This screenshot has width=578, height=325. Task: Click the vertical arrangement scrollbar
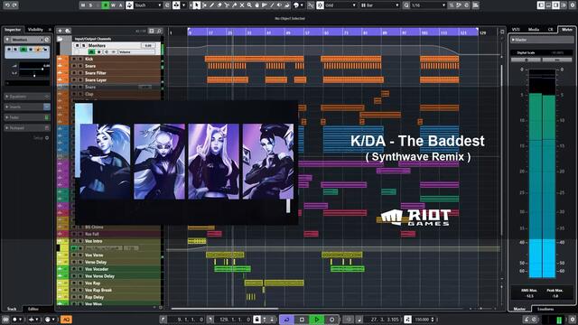pos(502,149)
